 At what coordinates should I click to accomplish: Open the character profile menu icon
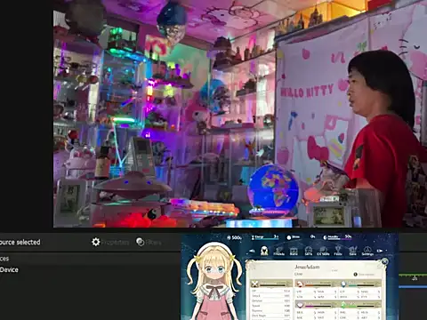click(264, 251)
